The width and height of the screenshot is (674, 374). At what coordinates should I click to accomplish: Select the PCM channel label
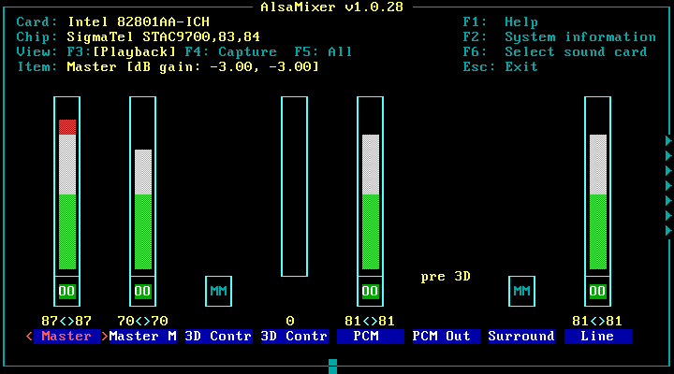(x=371, y=337)
